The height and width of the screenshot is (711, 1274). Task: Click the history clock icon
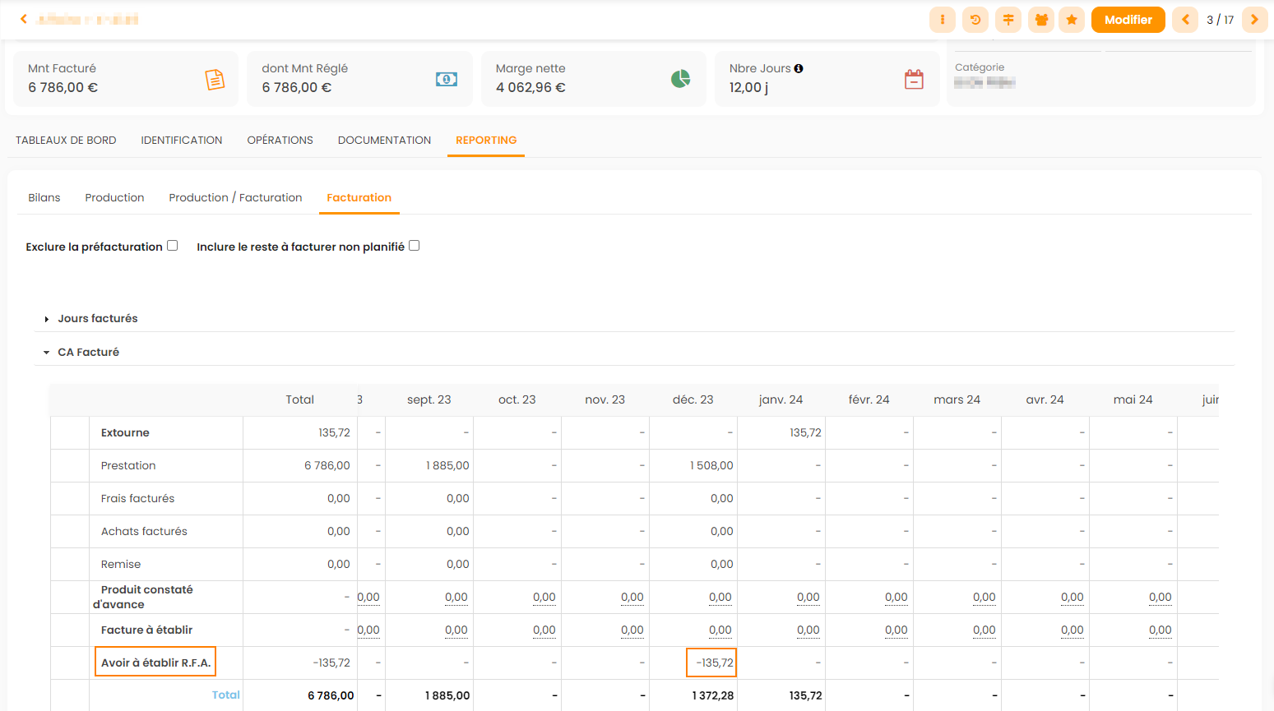coord(975,20)
